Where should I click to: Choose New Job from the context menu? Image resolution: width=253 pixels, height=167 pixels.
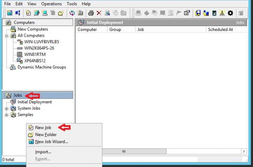64,128
